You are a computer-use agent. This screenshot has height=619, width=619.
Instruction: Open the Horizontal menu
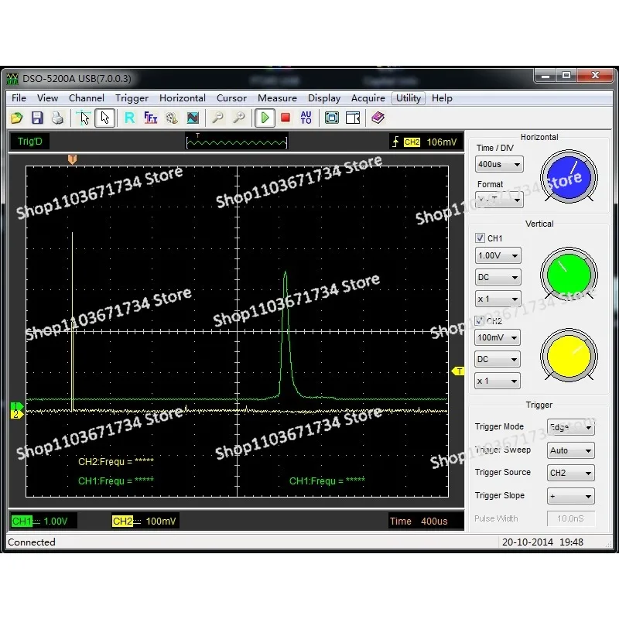coord(183,98)
